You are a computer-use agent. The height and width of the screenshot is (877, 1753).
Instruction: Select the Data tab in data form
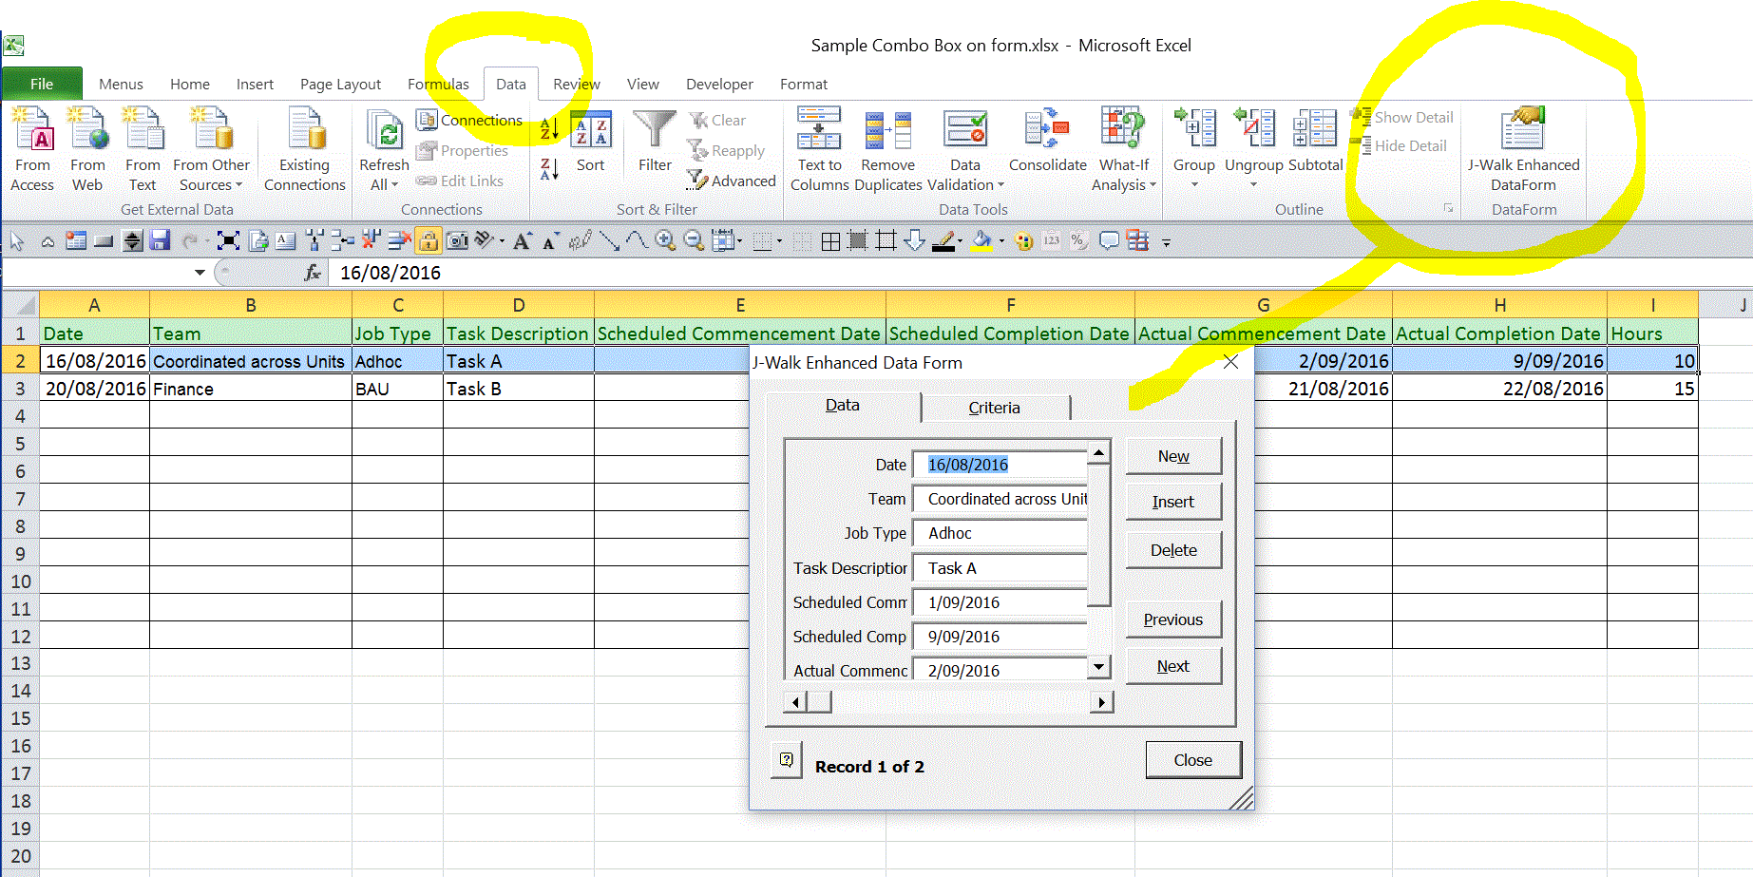click(x=842, y=405)
